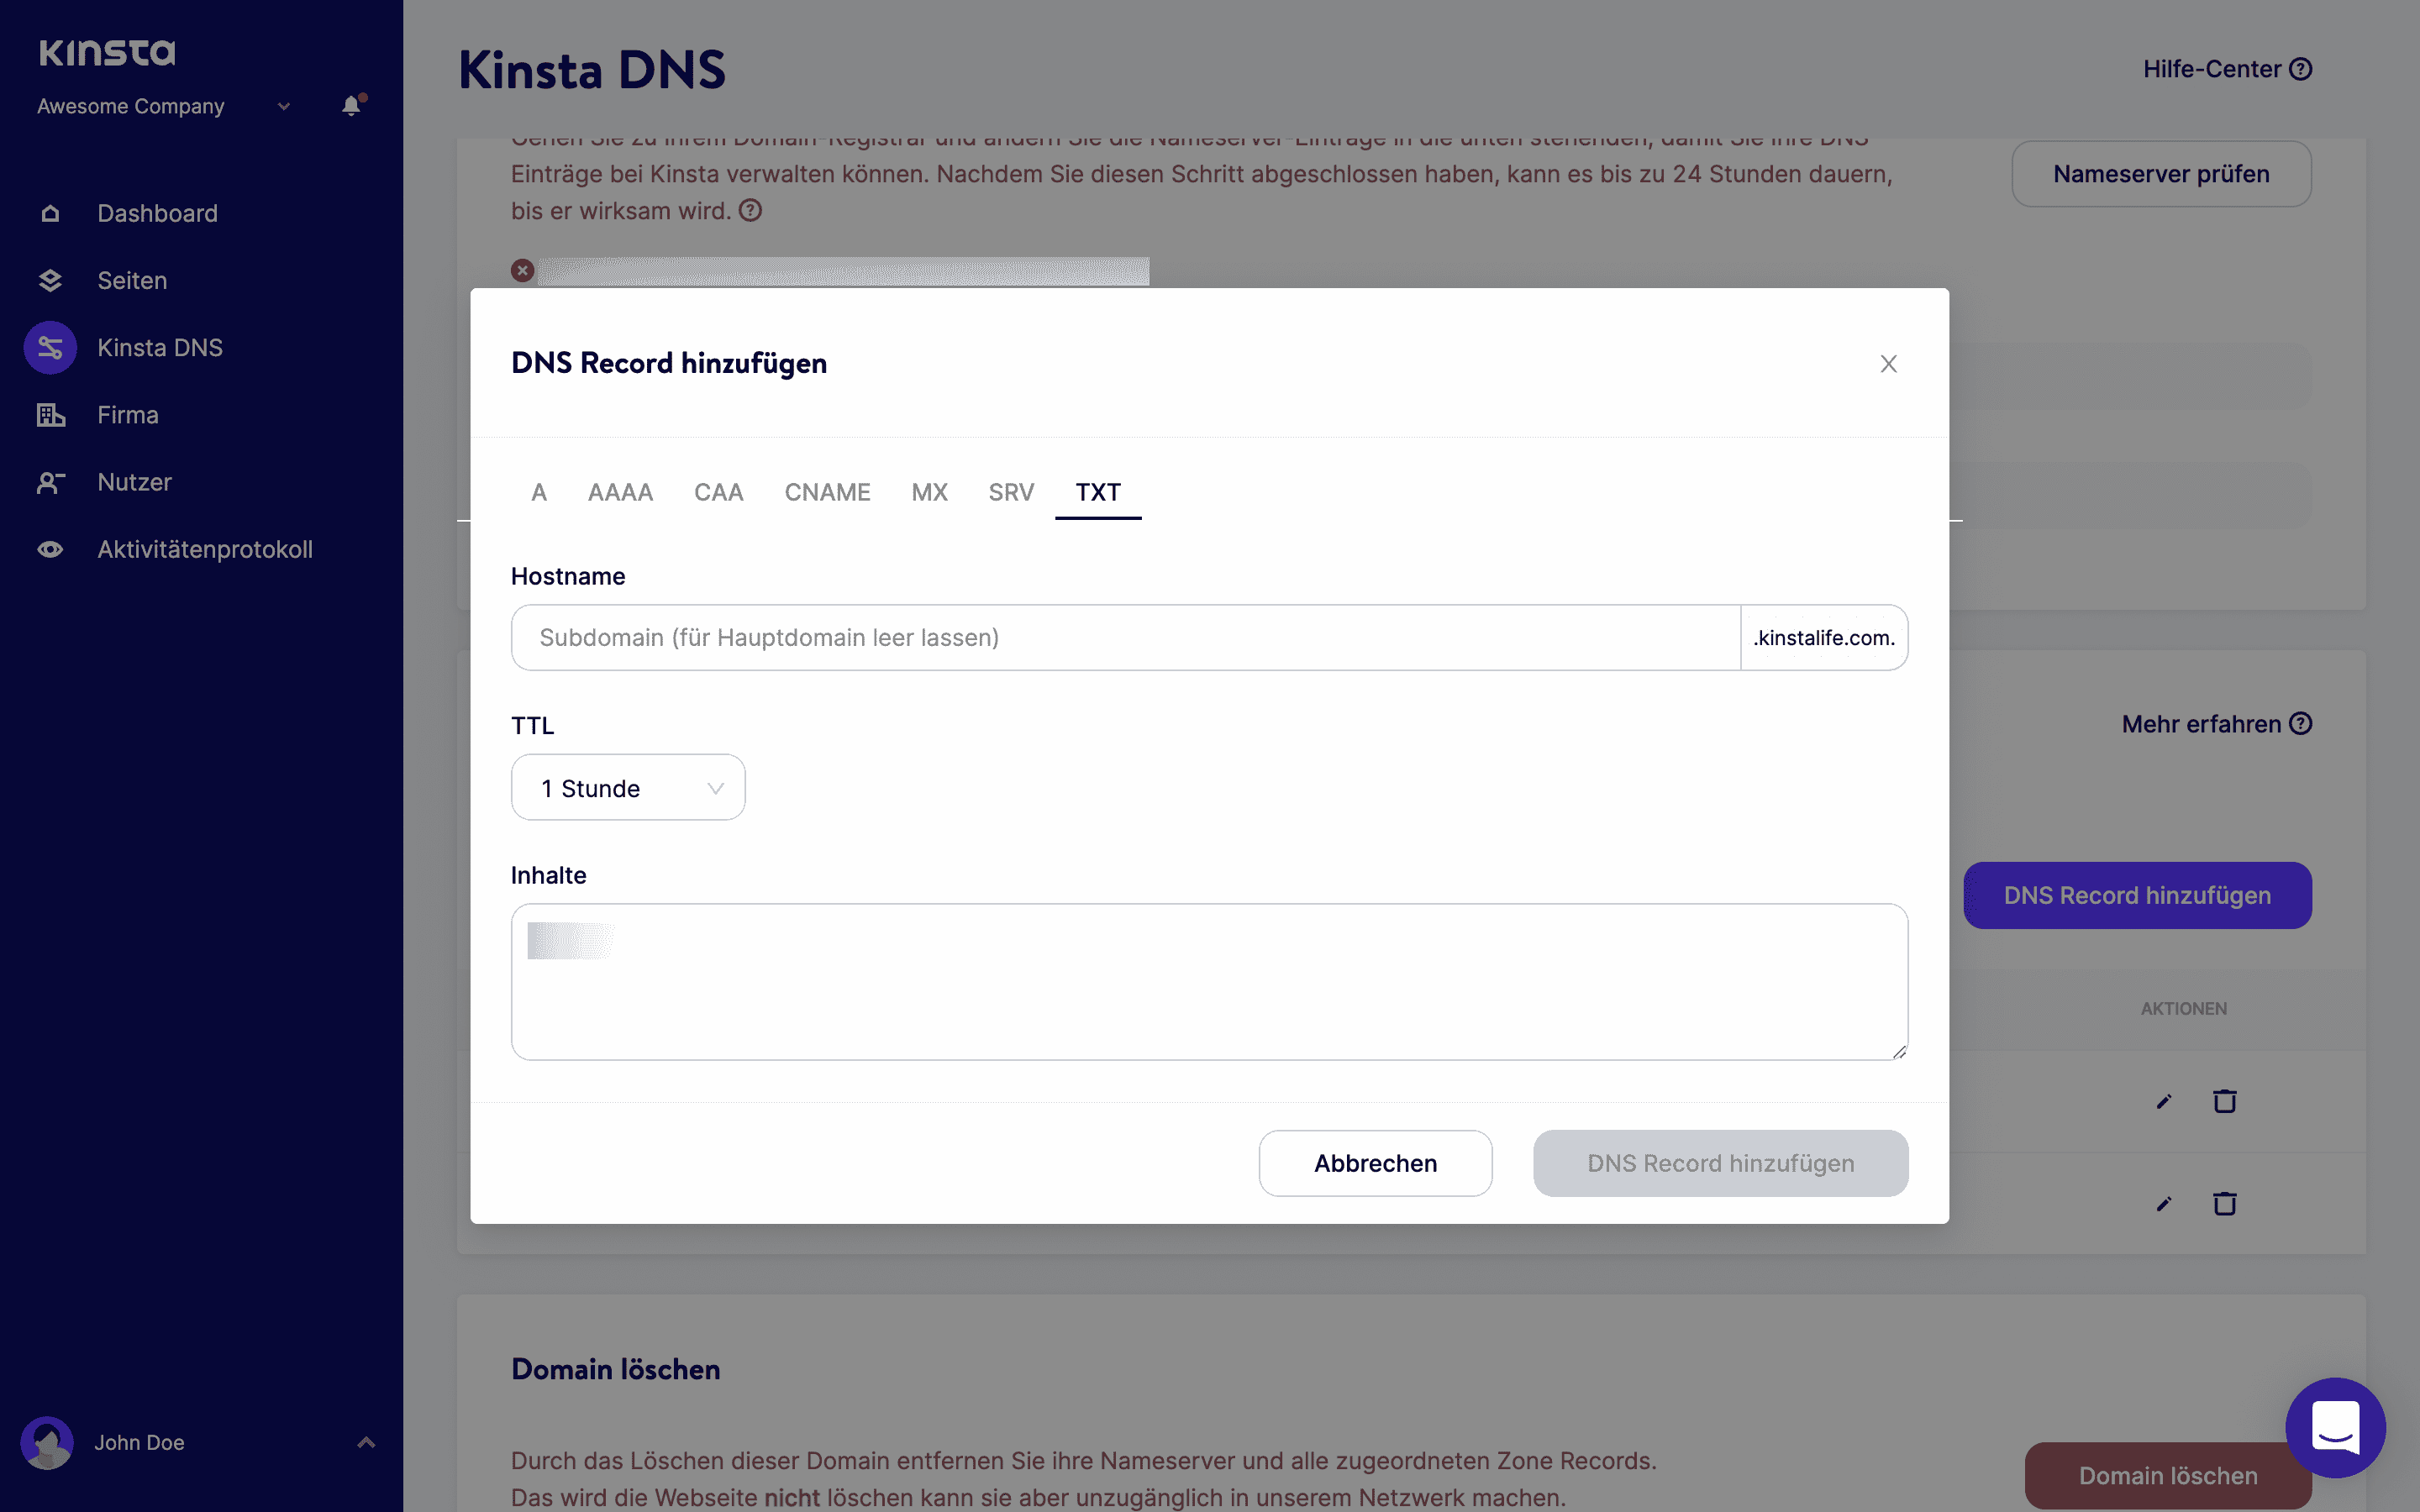Click the notification bell
Viewport: 2420px width, 1512px height.
click(350, 106)
